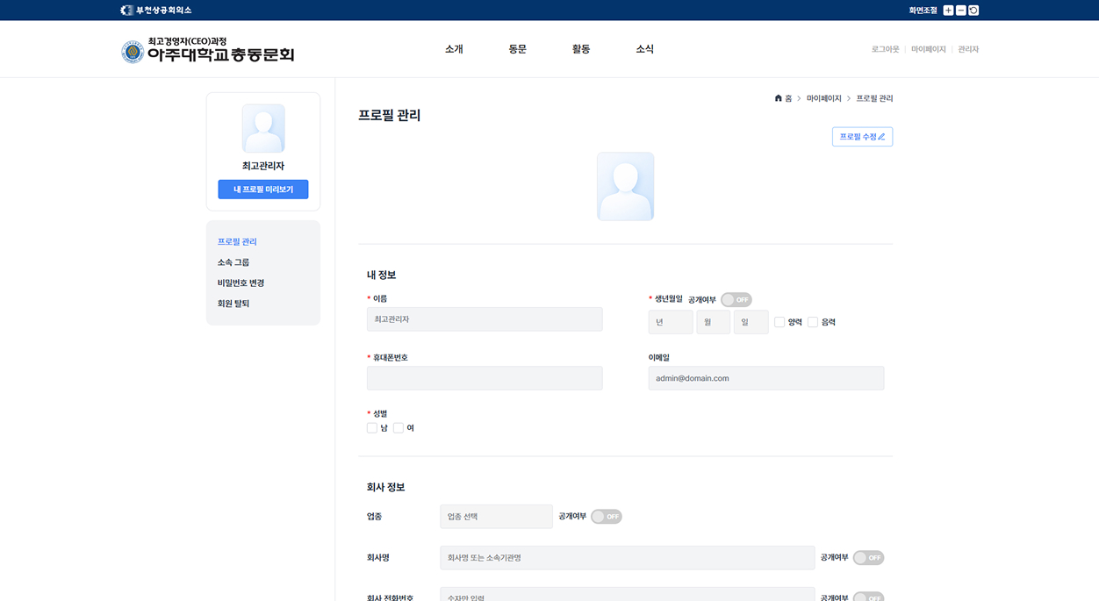
Task: Click the home icon in the breadcrumb
Action: click(778, 98)
